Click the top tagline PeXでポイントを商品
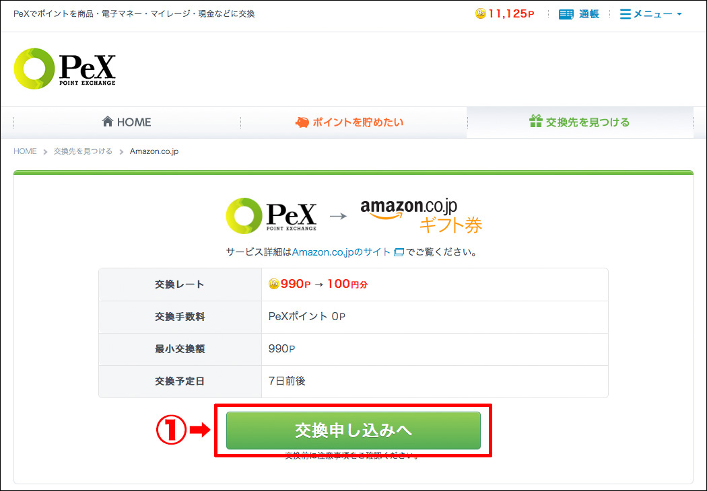 134,14
